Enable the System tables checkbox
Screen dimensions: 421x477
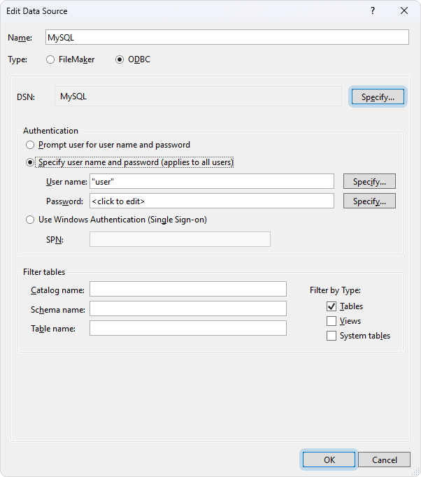coord(331,336)
